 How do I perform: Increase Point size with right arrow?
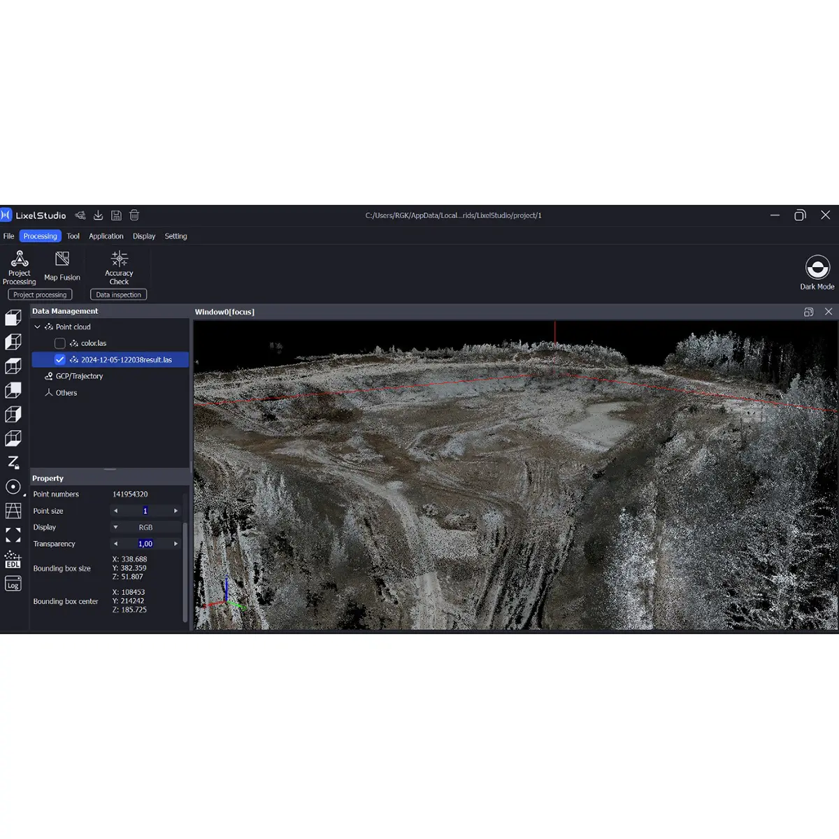click(x=175, y=511)
